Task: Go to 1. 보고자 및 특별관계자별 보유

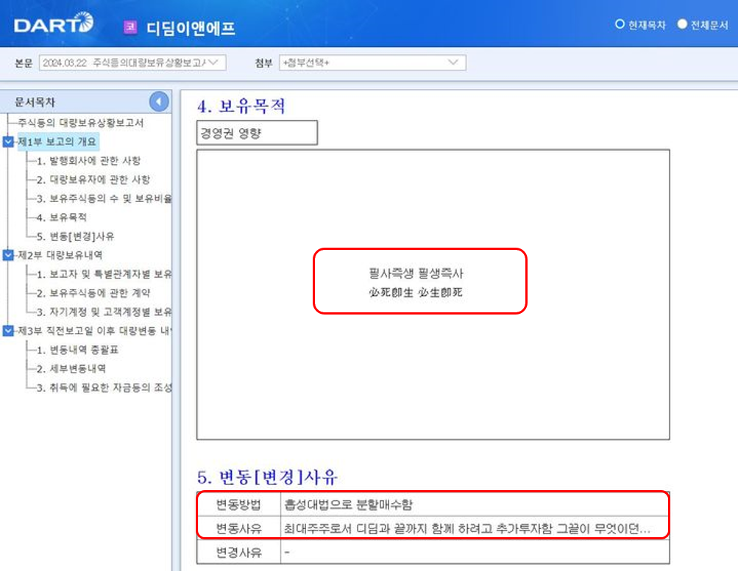Action: (x=104, y=274)
